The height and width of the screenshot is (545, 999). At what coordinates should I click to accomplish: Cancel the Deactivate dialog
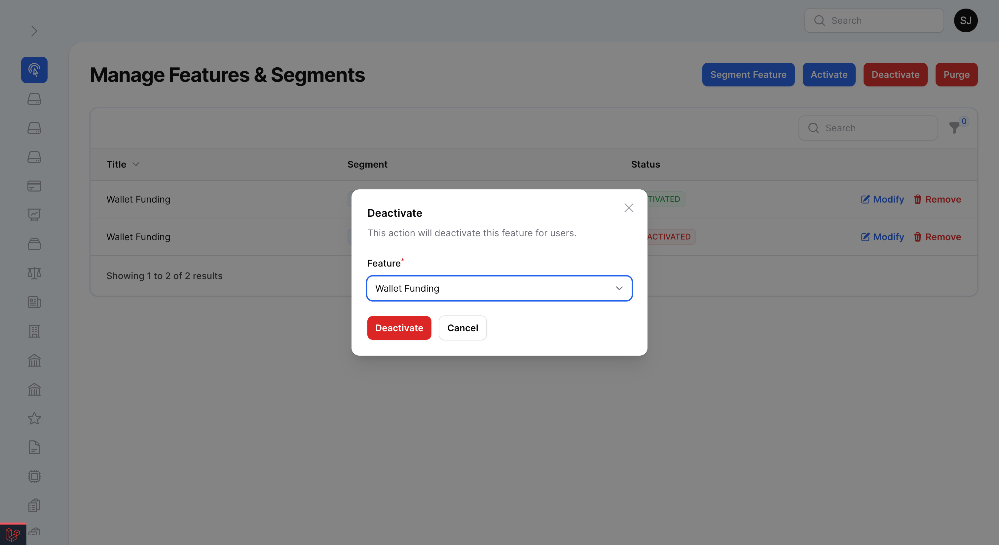462,328
